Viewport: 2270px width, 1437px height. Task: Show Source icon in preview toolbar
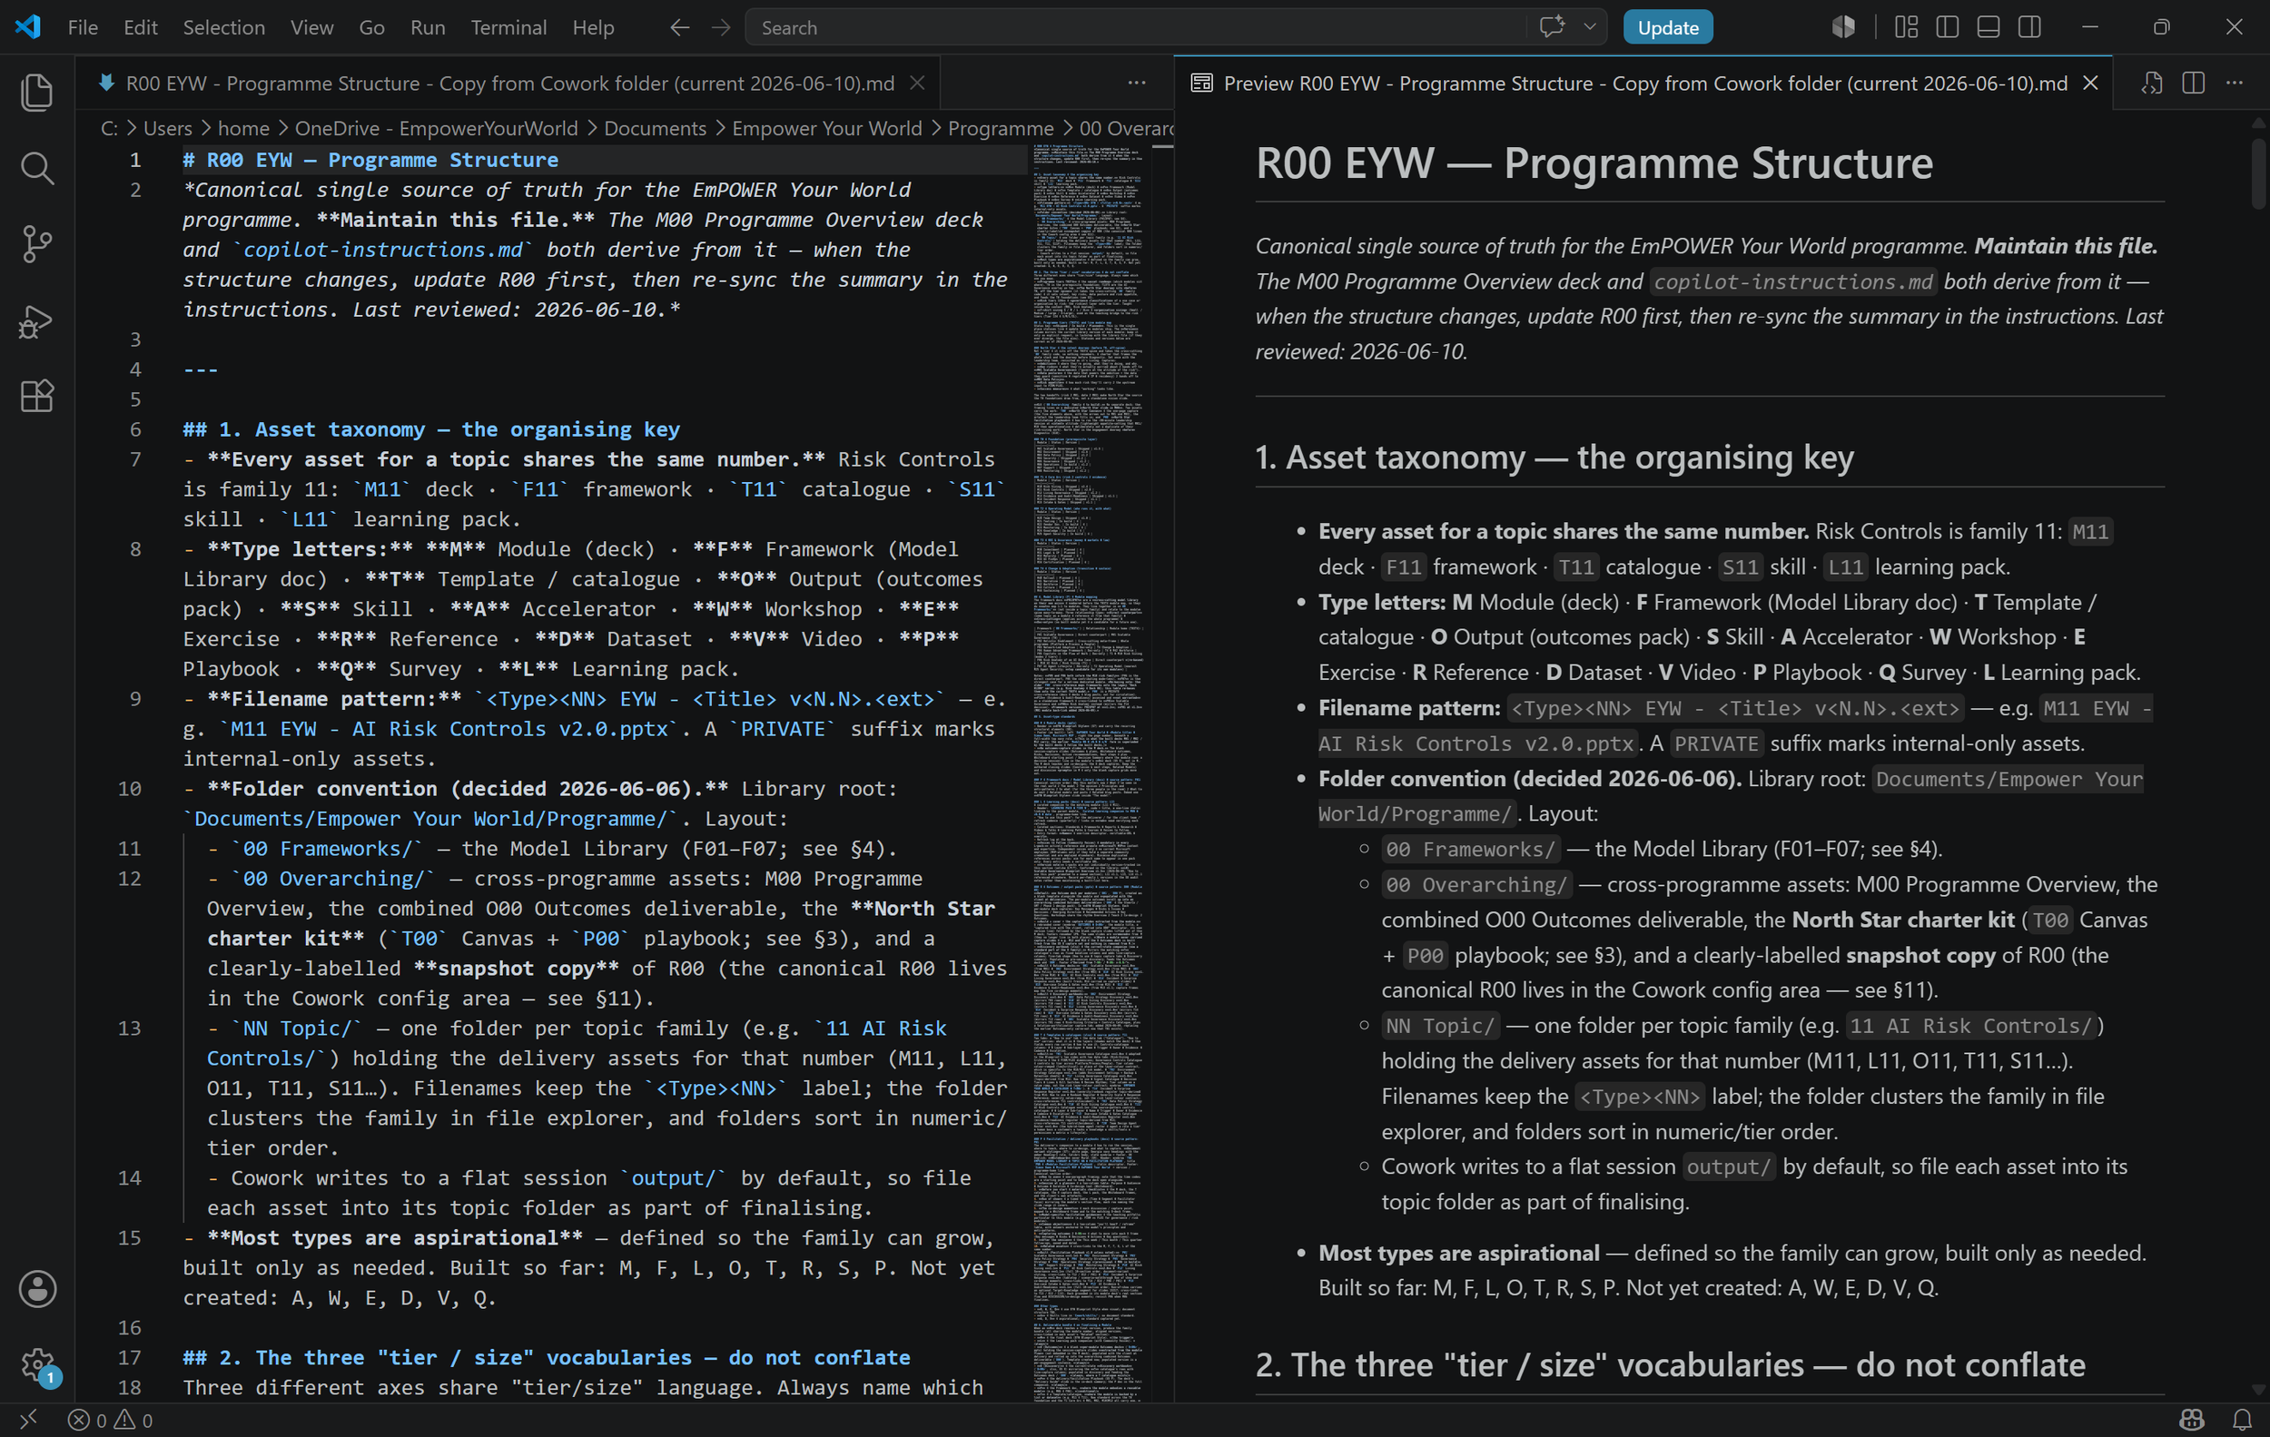tap(2152, 83)
